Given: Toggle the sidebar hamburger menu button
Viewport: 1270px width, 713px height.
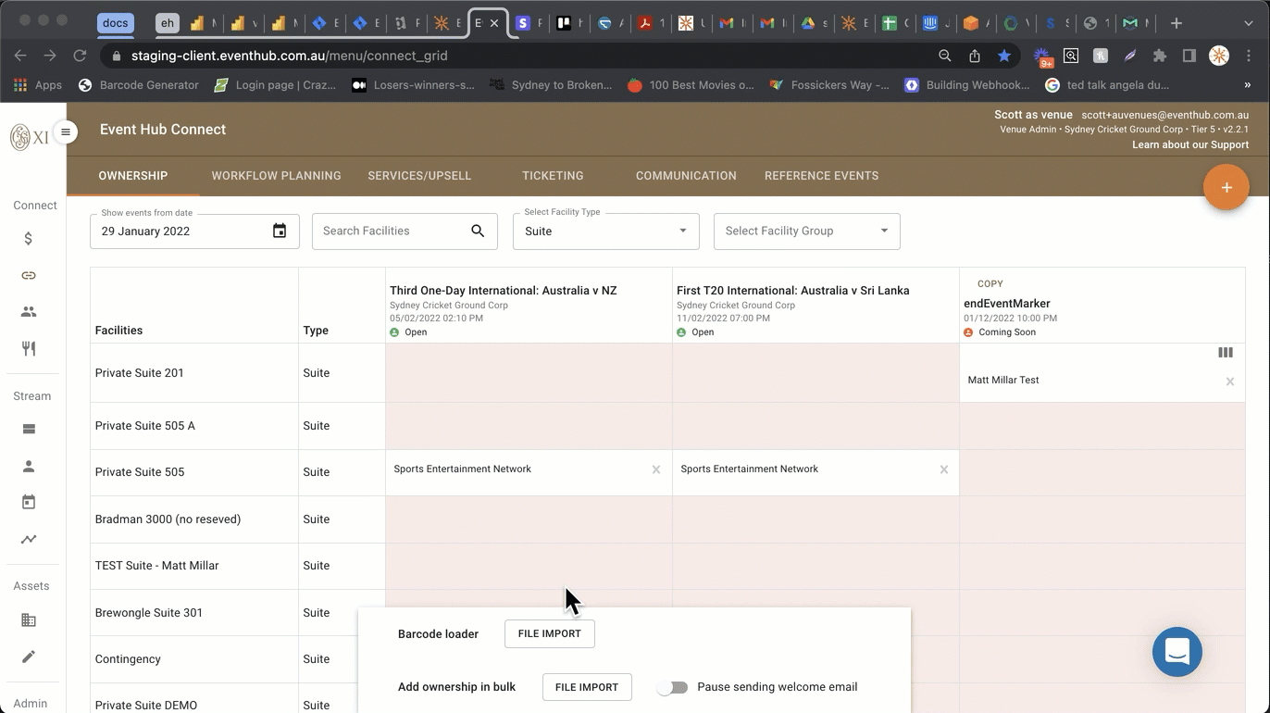Looking at the screenshot, I should [66, 132].
